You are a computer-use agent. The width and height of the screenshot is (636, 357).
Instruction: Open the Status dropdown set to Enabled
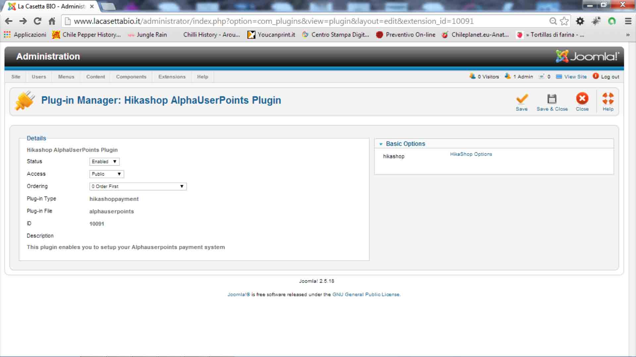click(x=104, y=162)
